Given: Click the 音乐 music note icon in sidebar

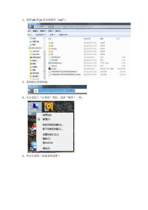Looking at the screenshot, I should (x=31, y=45).
